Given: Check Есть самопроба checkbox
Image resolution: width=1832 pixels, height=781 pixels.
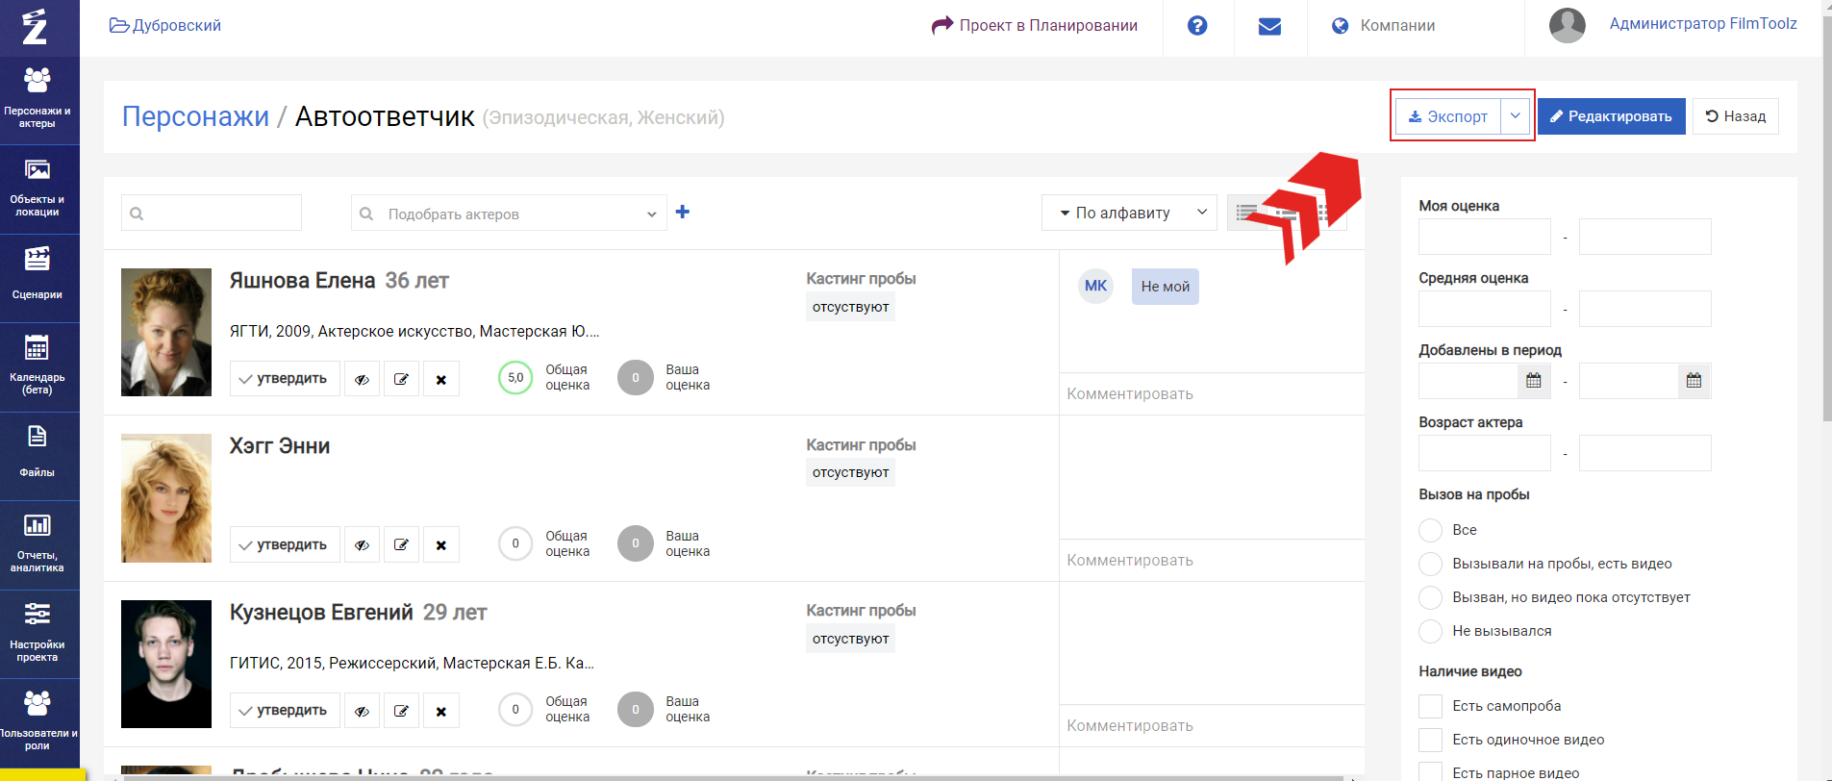Looking at the screenshot, I should pyautogui.click(x=1431, y=706).
